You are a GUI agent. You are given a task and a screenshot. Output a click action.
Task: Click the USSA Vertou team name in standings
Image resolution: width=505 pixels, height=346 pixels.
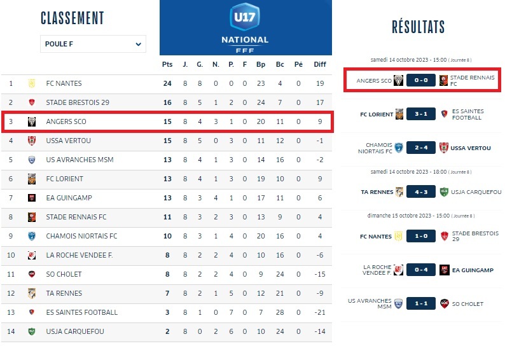coord(68,141)
